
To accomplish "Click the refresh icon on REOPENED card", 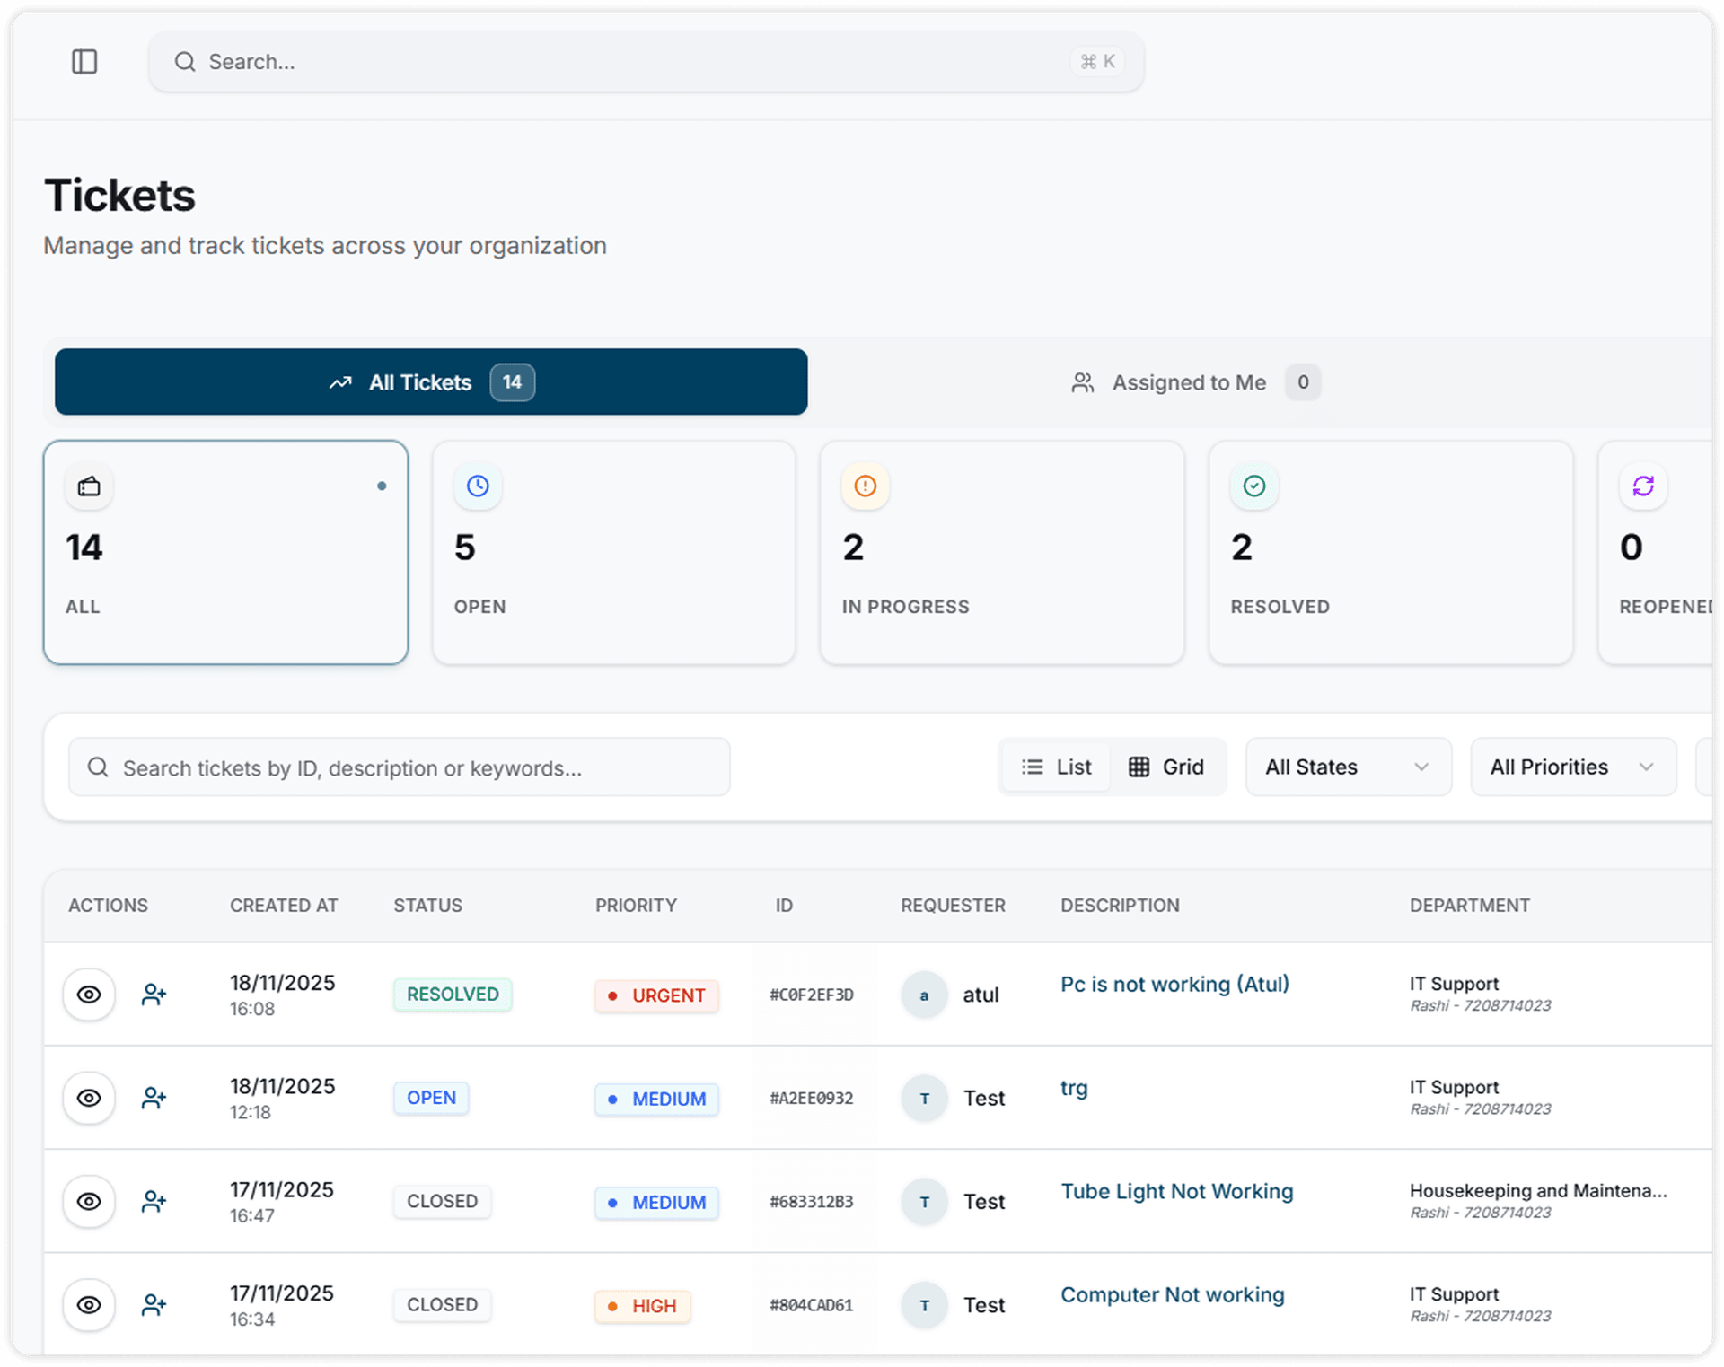I will (x=1643, y=486).
